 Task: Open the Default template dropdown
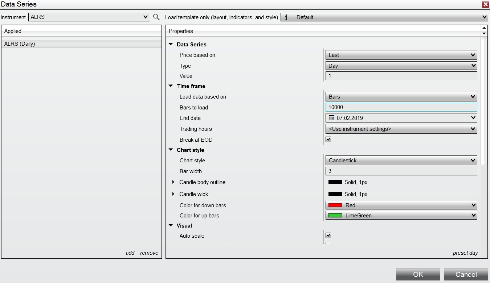(x=384, y=17)
